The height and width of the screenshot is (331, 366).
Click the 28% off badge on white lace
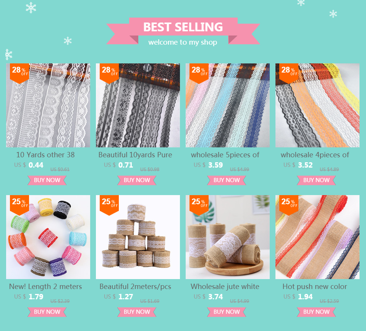(x=19, y=73)
